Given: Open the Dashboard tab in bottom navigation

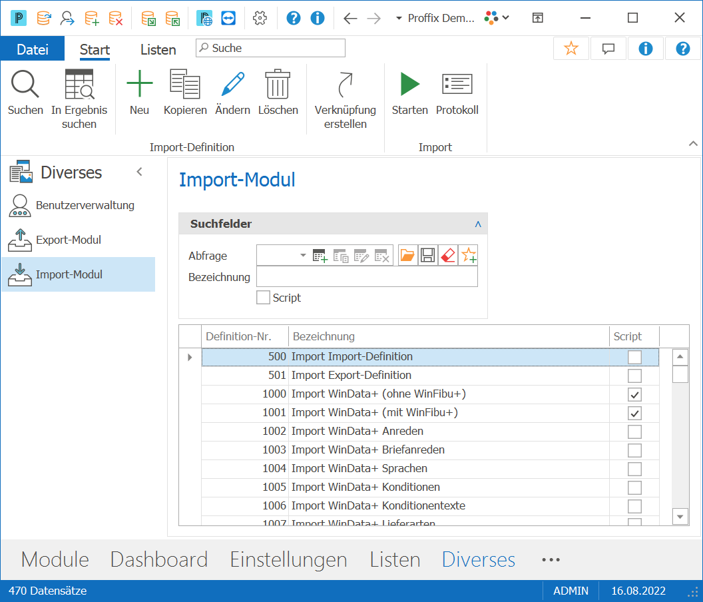Looking at the screenshot, I should pyautogui.click(x=159, y=559).
